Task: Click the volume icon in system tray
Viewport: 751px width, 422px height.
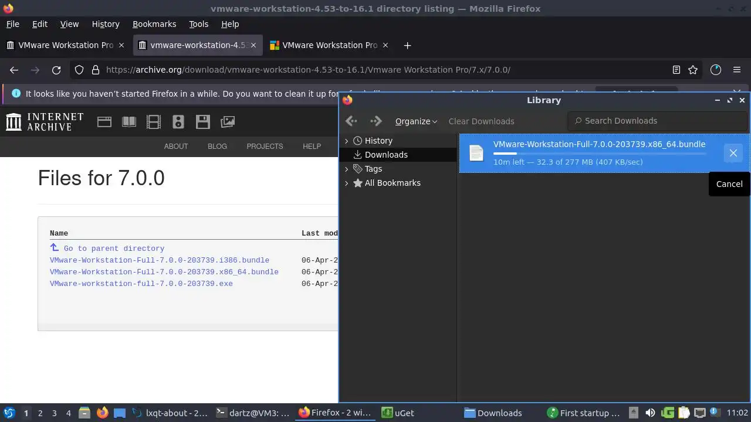Action: pyautogui.click(x=650, y=413)
